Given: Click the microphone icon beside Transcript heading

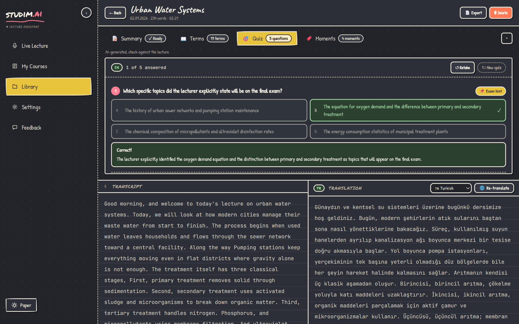Looking at the screenshot, I should tap(105, 187).
